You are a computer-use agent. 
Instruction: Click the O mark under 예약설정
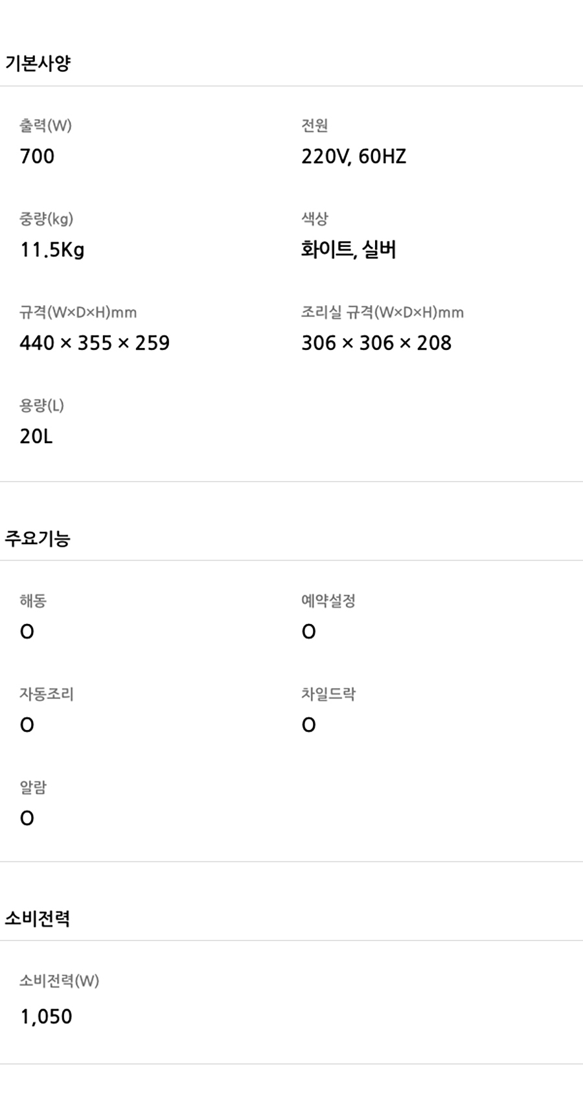tap(309, 632)
